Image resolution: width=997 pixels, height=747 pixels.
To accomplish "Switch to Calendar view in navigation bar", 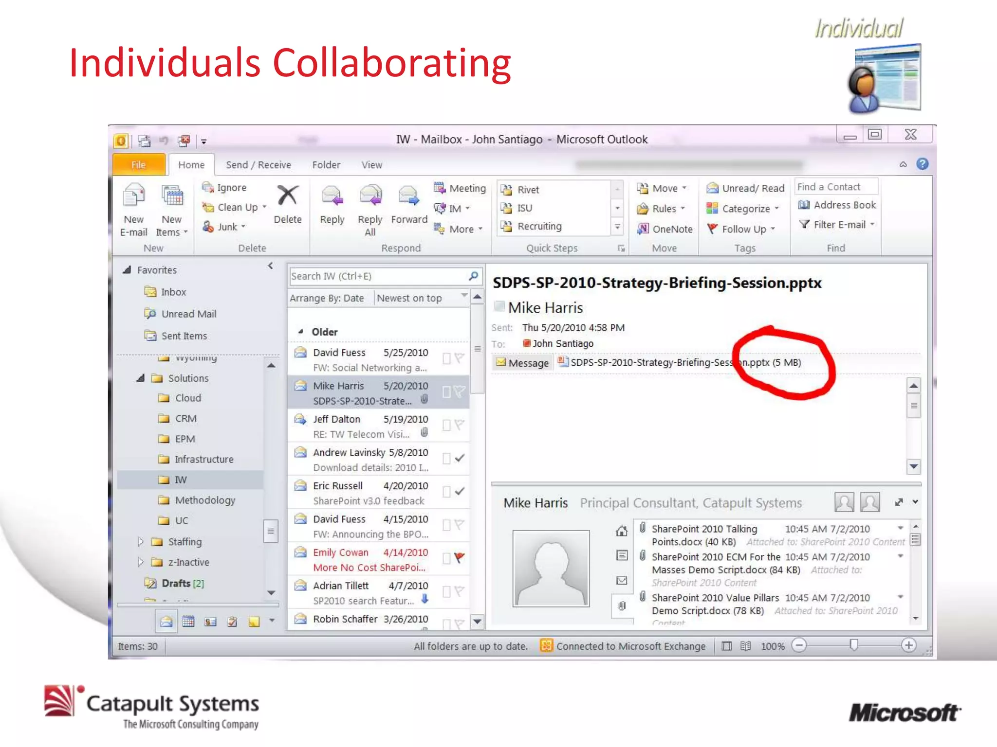I will coord(188,622).
